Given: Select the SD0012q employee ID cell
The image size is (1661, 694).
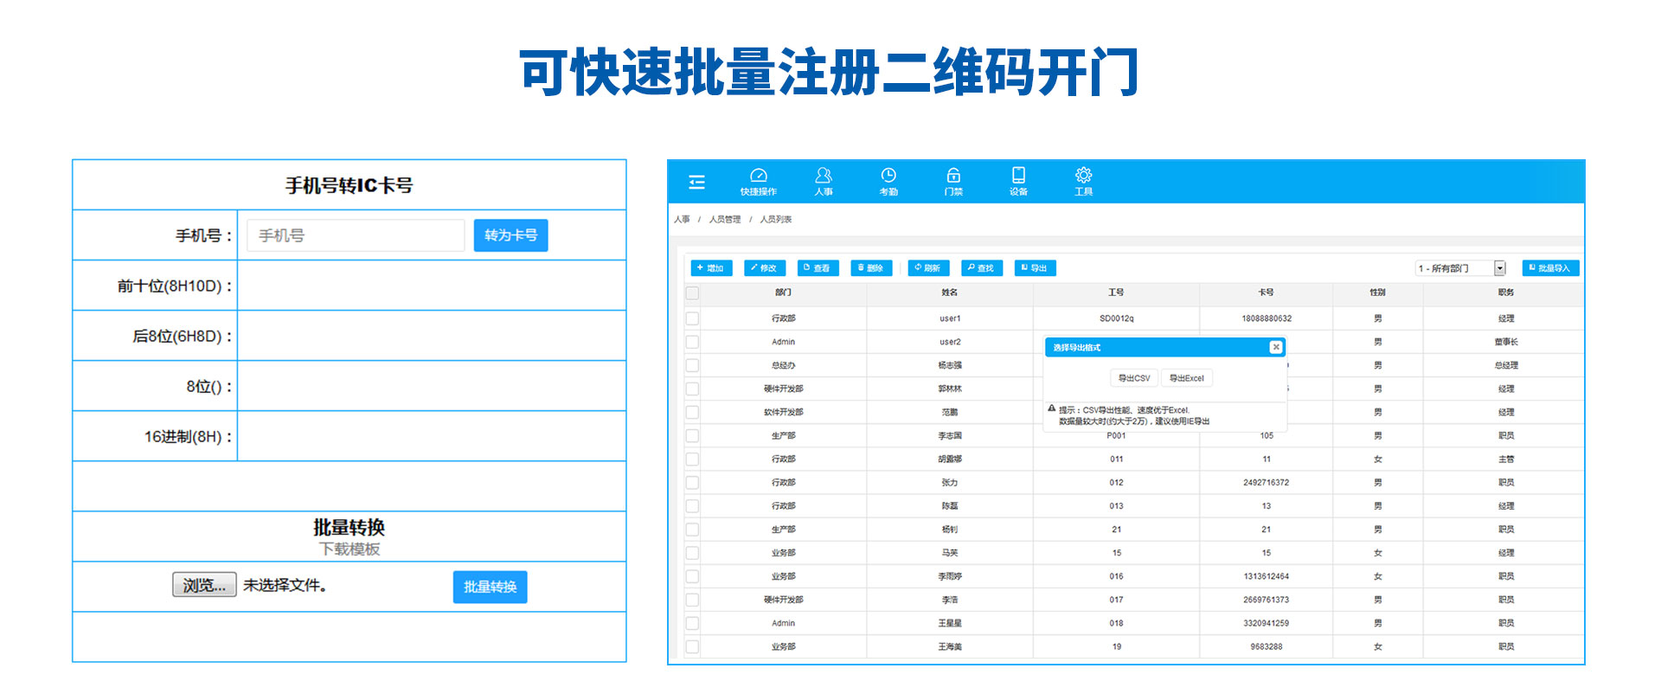Looking at the screenshot, I should 1117,318.
